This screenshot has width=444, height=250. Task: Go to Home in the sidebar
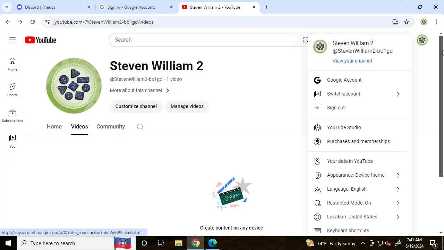tap(12, 65)
